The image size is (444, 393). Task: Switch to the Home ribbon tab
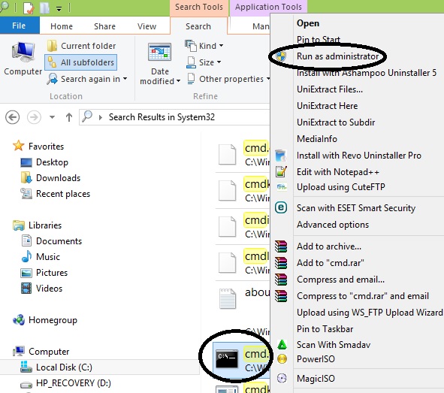coord(62,26)
